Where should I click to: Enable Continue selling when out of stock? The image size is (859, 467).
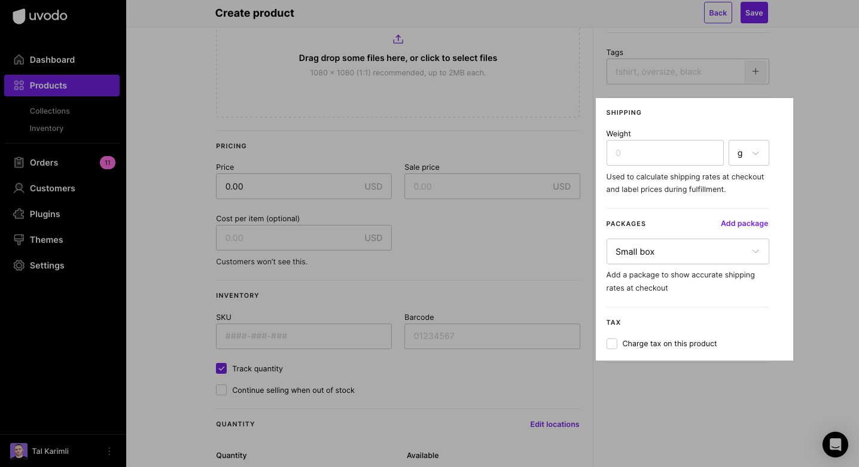(x=221, y=390)
